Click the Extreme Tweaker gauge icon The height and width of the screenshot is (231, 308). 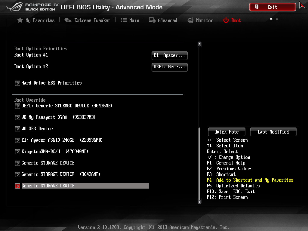click(68, 20)
